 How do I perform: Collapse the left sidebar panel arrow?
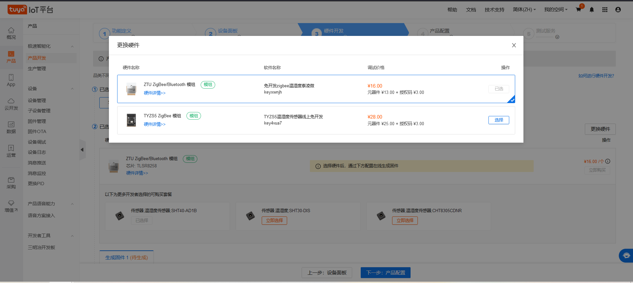pos(82,150)
